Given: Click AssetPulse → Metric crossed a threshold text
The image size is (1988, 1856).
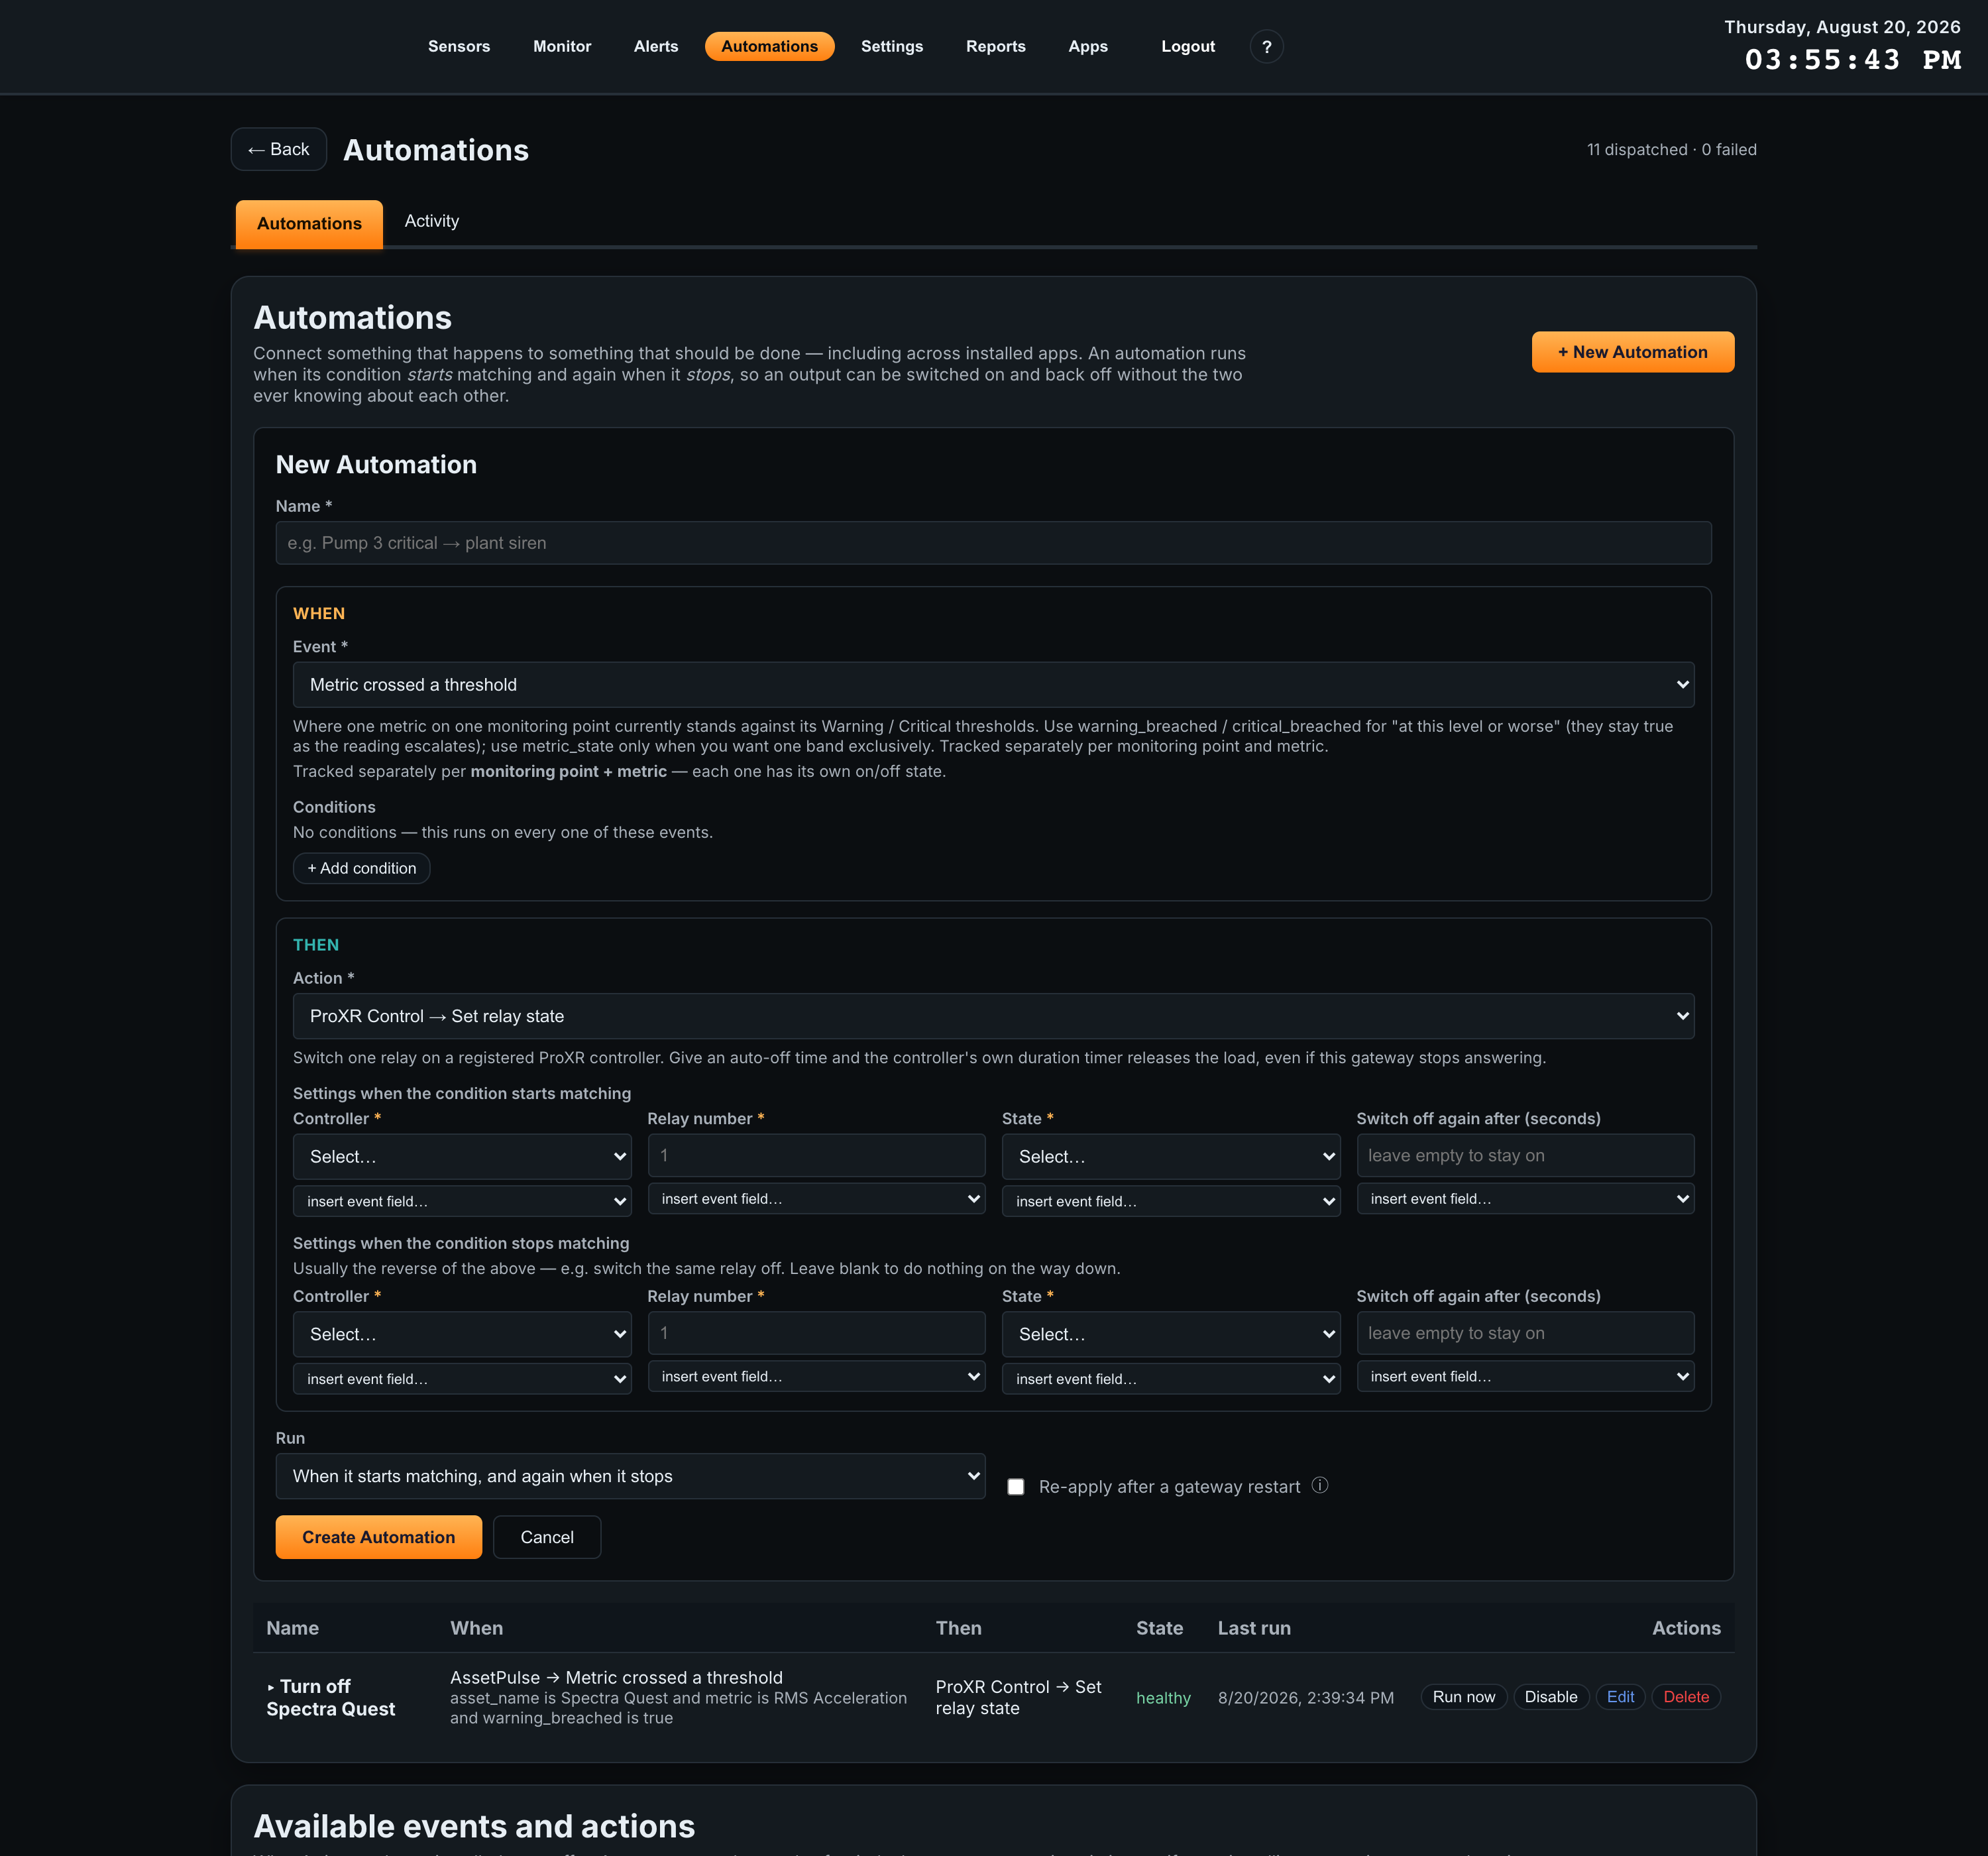Looking at the screenshot, I should click(x=616, y=1678).
